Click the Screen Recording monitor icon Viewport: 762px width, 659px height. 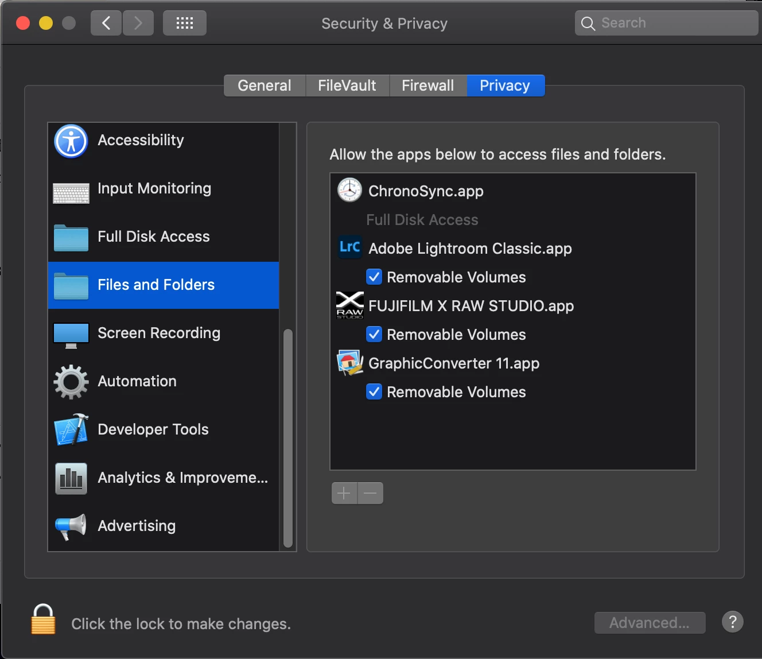pyautogui.click(x=71, y=335)
